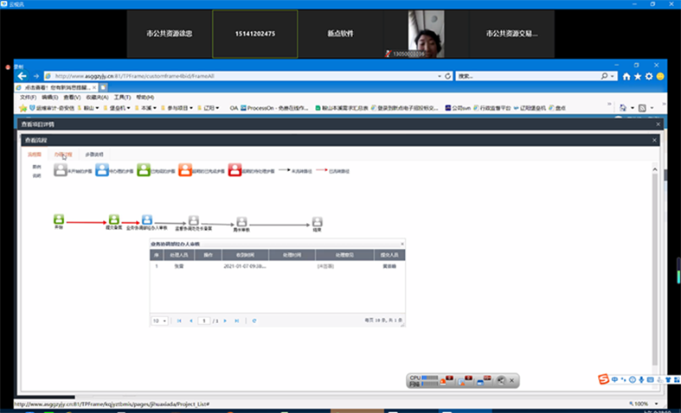Screen dimensions: 681x413
Task: Open the page size dropdown showing 10
Action: (159, 321)
